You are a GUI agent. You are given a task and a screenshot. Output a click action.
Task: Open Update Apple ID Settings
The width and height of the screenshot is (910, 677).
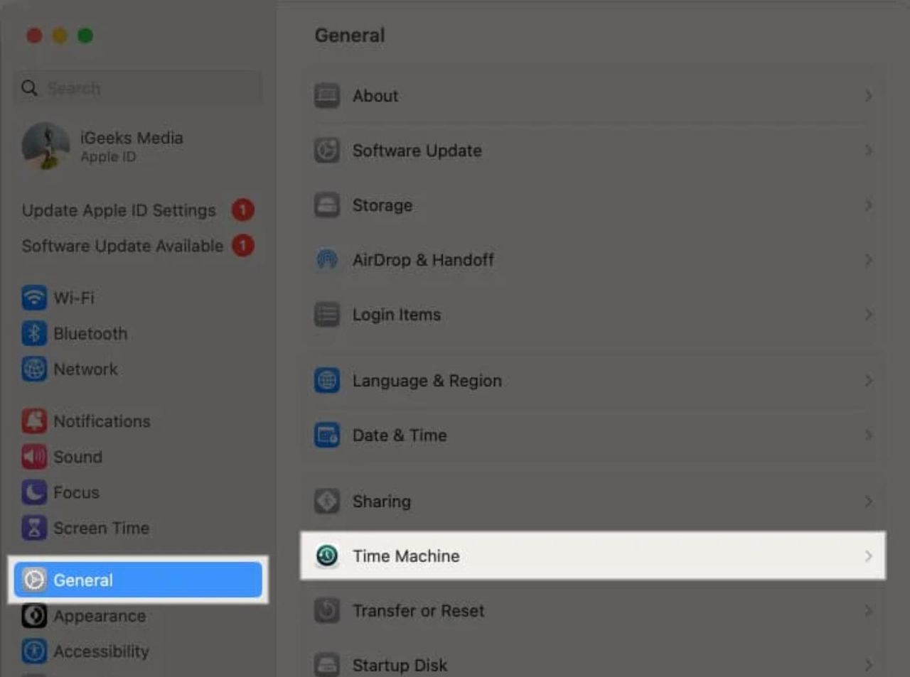coord(119,210)
